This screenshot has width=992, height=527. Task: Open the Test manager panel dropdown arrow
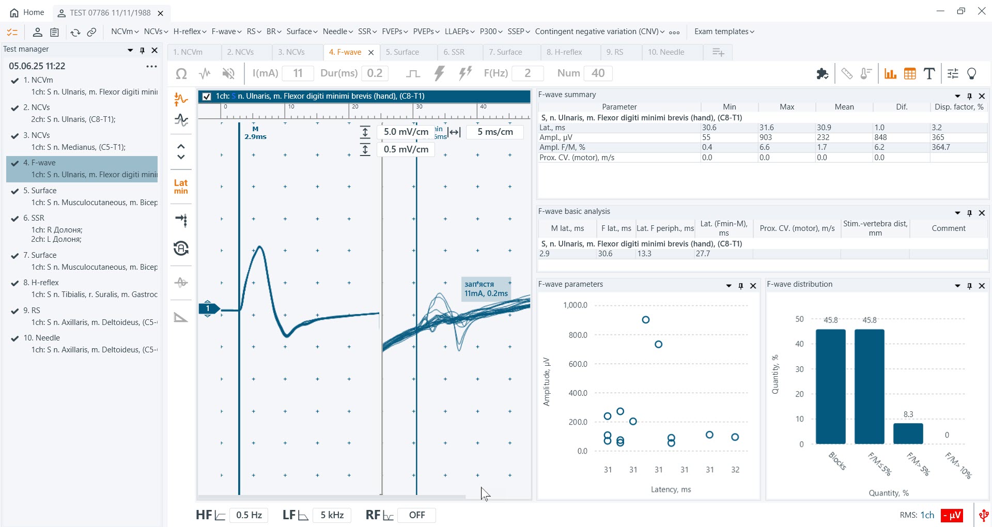click(130, 50)
